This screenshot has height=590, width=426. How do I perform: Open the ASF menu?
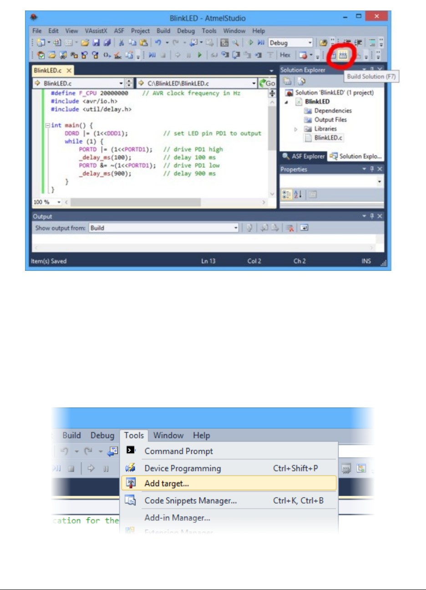(x=119, y=31)
